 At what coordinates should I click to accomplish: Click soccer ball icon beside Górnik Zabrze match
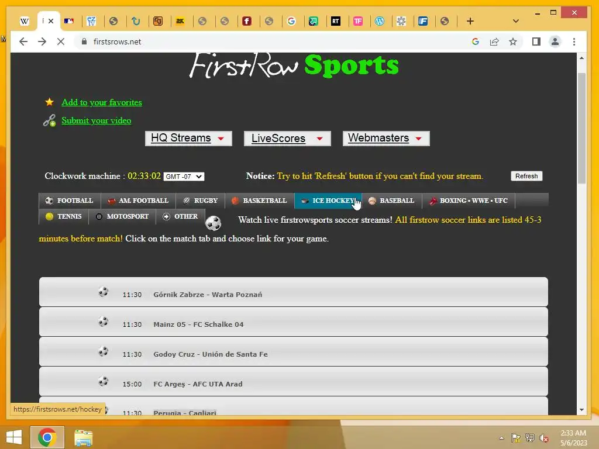click(103, 292)
